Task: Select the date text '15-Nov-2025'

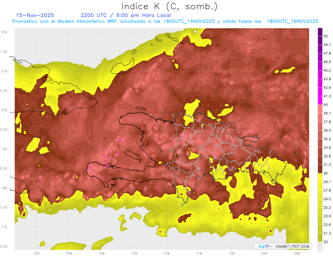Action: 35,15
